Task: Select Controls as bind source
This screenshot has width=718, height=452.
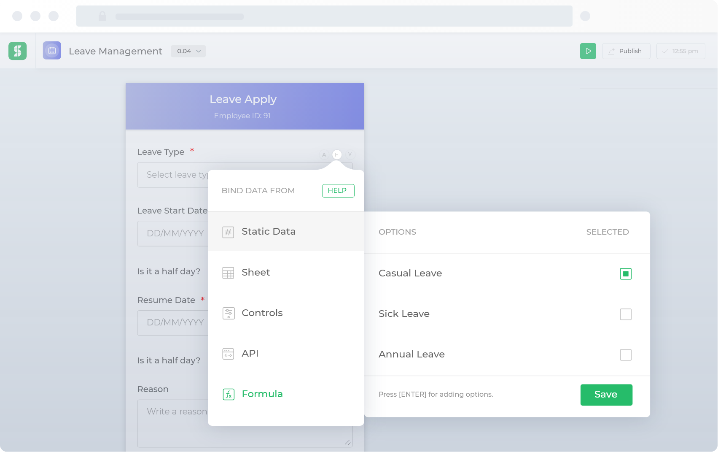Action: (286, 313)
